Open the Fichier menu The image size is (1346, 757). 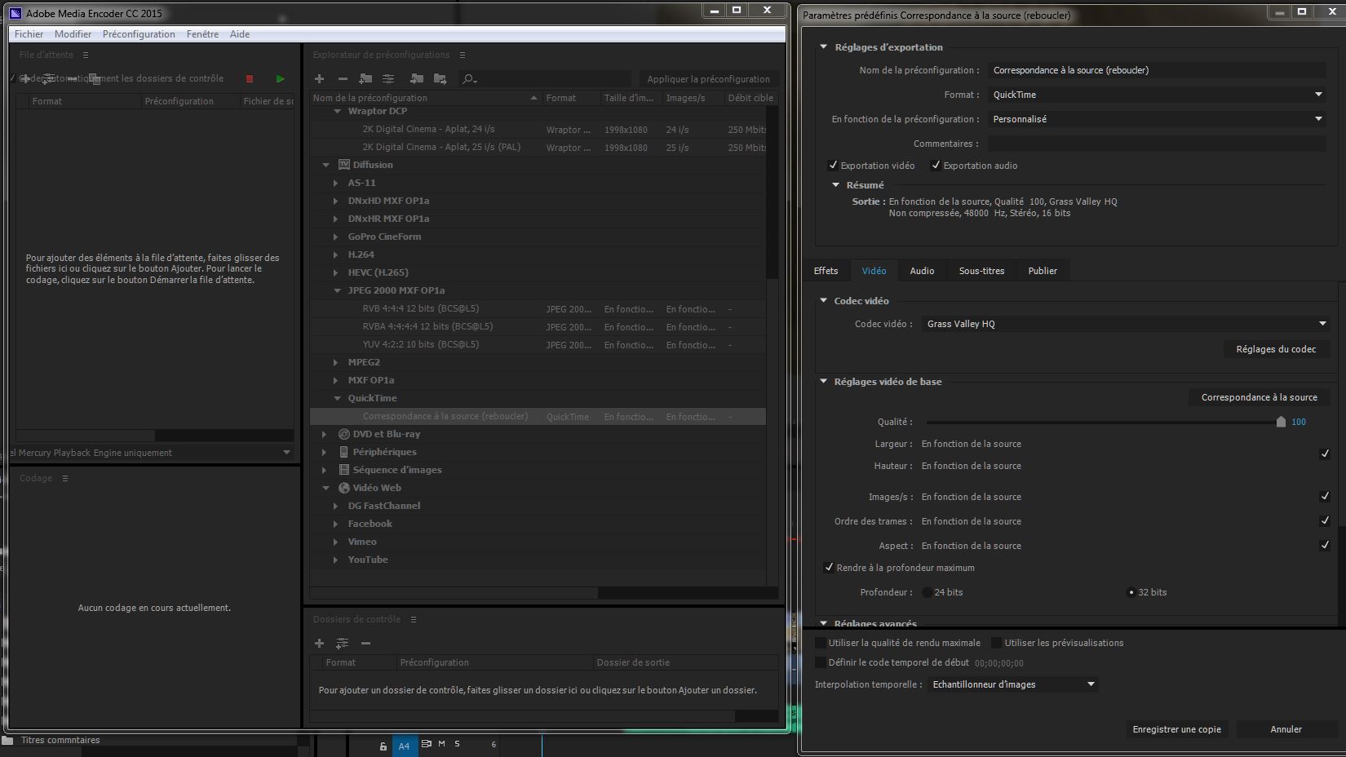coord(29,34)
